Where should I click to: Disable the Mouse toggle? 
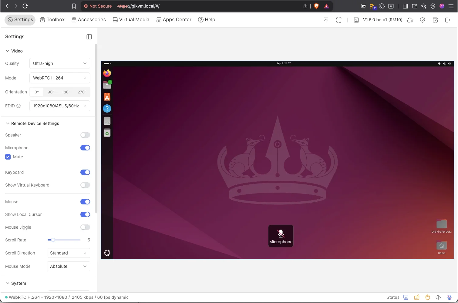[x=85, y=202]
